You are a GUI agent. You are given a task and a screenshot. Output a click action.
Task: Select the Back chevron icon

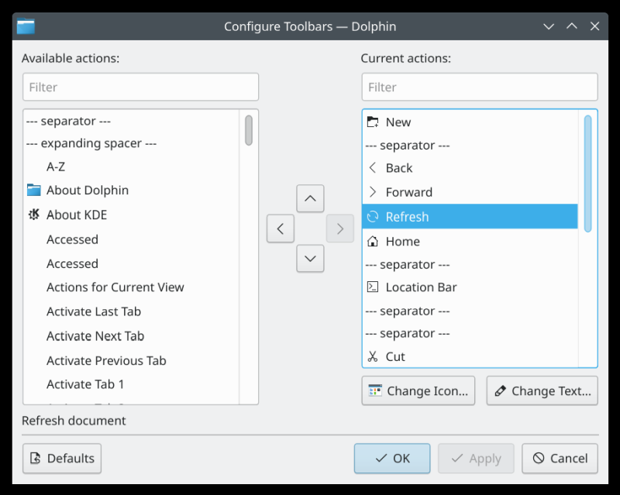(374, 168)
